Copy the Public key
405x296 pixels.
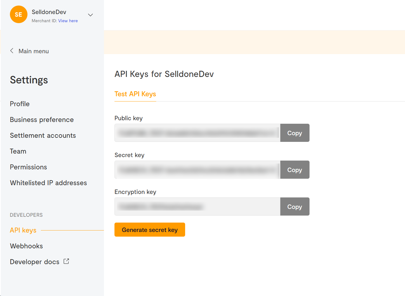point(295,133)
